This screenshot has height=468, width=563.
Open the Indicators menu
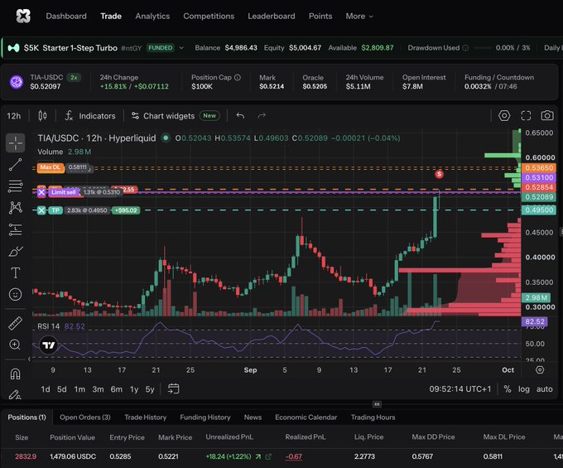(90, 116)
